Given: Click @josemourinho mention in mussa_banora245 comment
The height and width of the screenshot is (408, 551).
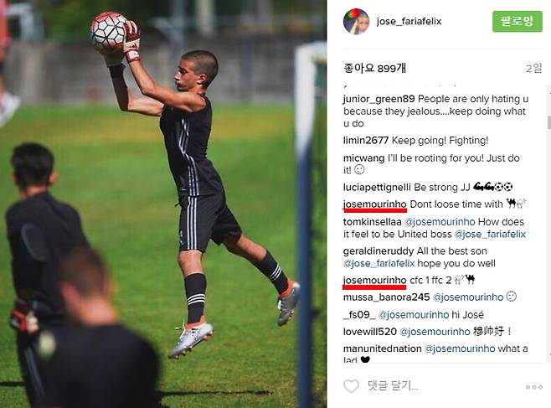Looking at the screenshot, I should pyautogui.click(x=468, y=297).
